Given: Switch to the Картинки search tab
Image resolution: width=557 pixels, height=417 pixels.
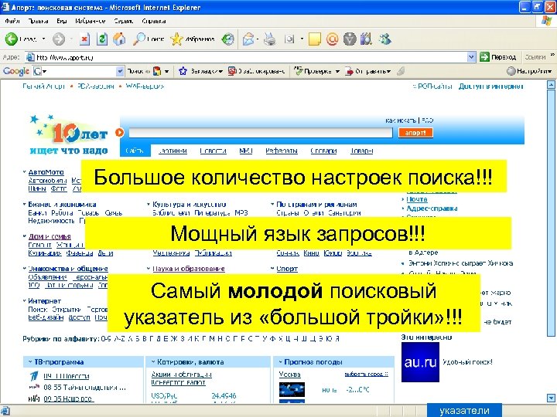Looking at the screenshot, I should 173,151.
